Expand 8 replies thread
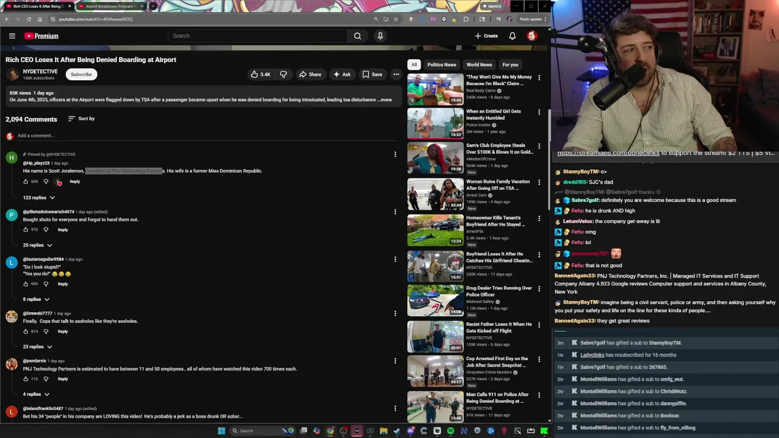The image size is (779, 438). tap(37, 299)
